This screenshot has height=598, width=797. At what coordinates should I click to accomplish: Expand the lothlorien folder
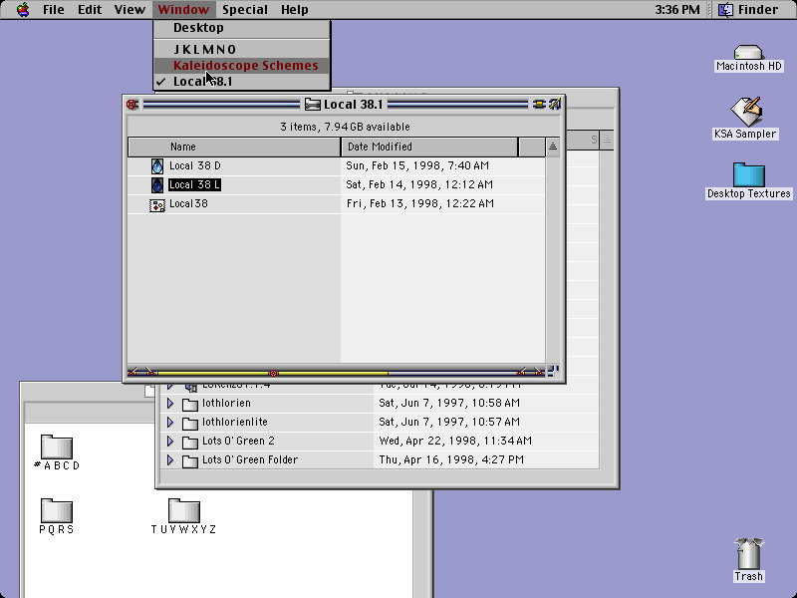click(170, 404)
